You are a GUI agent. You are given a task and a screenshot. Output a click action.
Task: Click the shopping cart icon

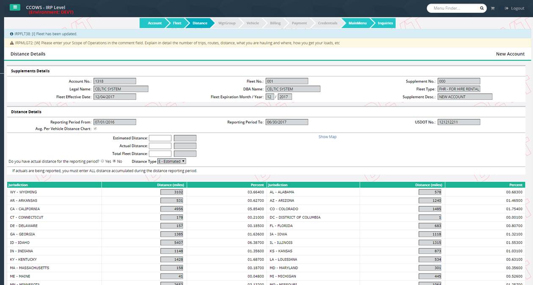point(492,8)
